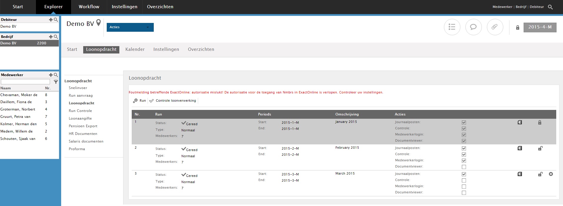The width and height of the screenshot is (563, 206).
Task: Click Exact Online icon for February 2015 run
Action: [x=519, y=148]
